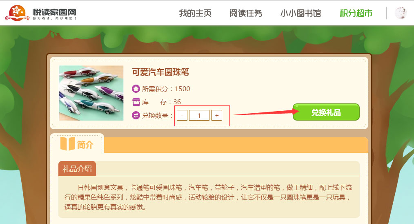
Task: Click the open book icon on 简介 tab
Action: (x=68, y=144)
